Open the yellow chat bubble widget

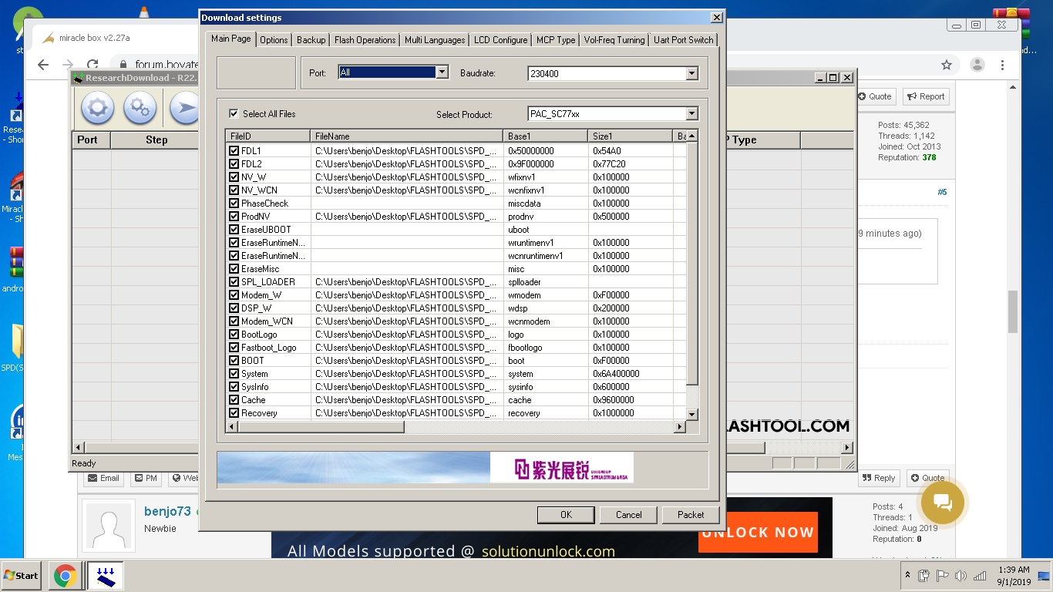coord(942,502)
